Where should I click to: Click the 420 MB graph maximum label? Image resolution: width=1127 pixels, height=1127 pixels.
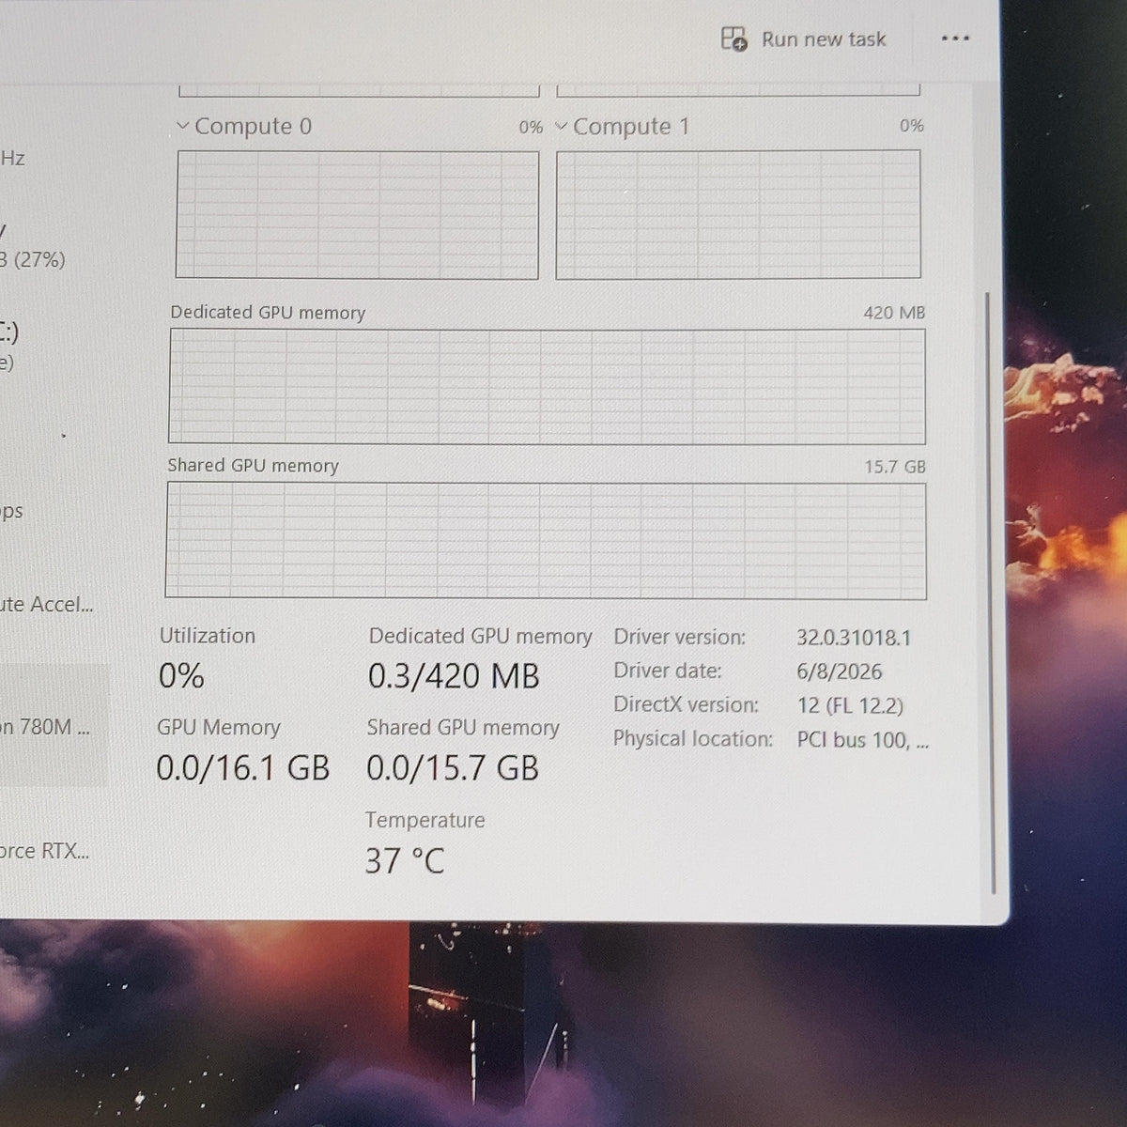point(894,313)
